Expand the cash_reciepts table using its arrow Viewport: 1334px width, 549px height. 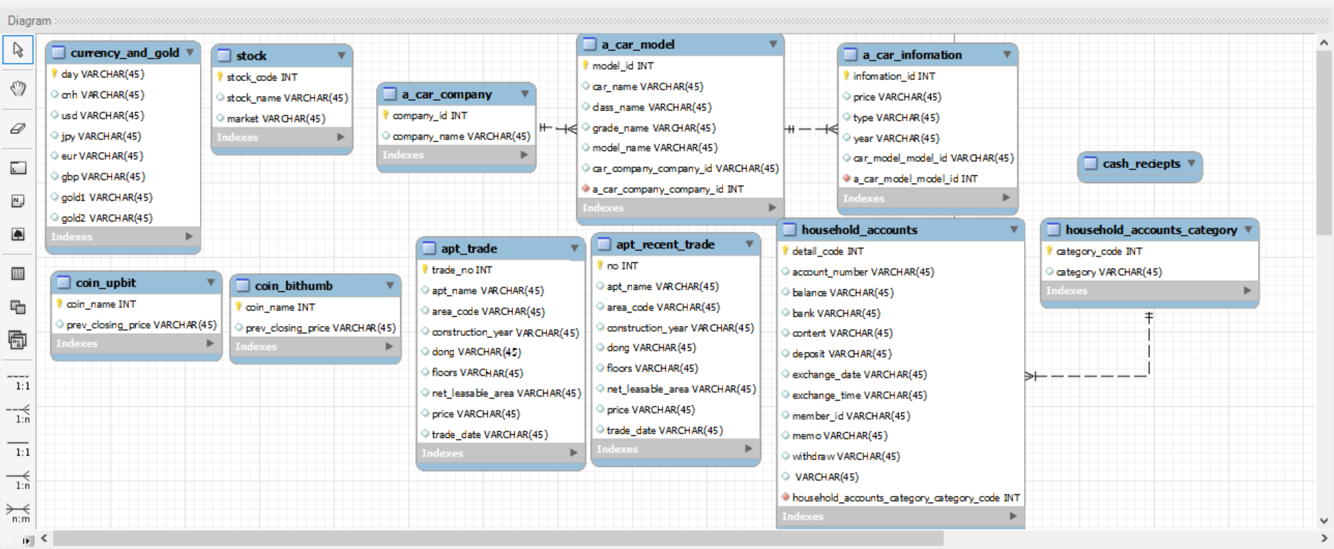click(x=1191, y=164)
